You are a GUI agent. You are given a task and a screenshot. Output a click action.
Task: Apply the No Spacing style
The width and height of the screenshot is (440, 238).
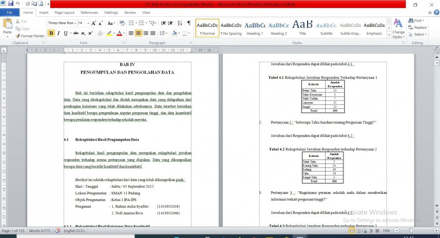[x=231, y=29]
